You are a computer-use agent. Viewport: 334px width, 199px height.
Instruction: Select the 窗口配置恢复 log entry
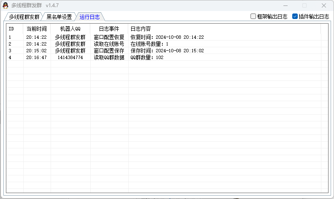pyautogui.click(x=109, y=37)
